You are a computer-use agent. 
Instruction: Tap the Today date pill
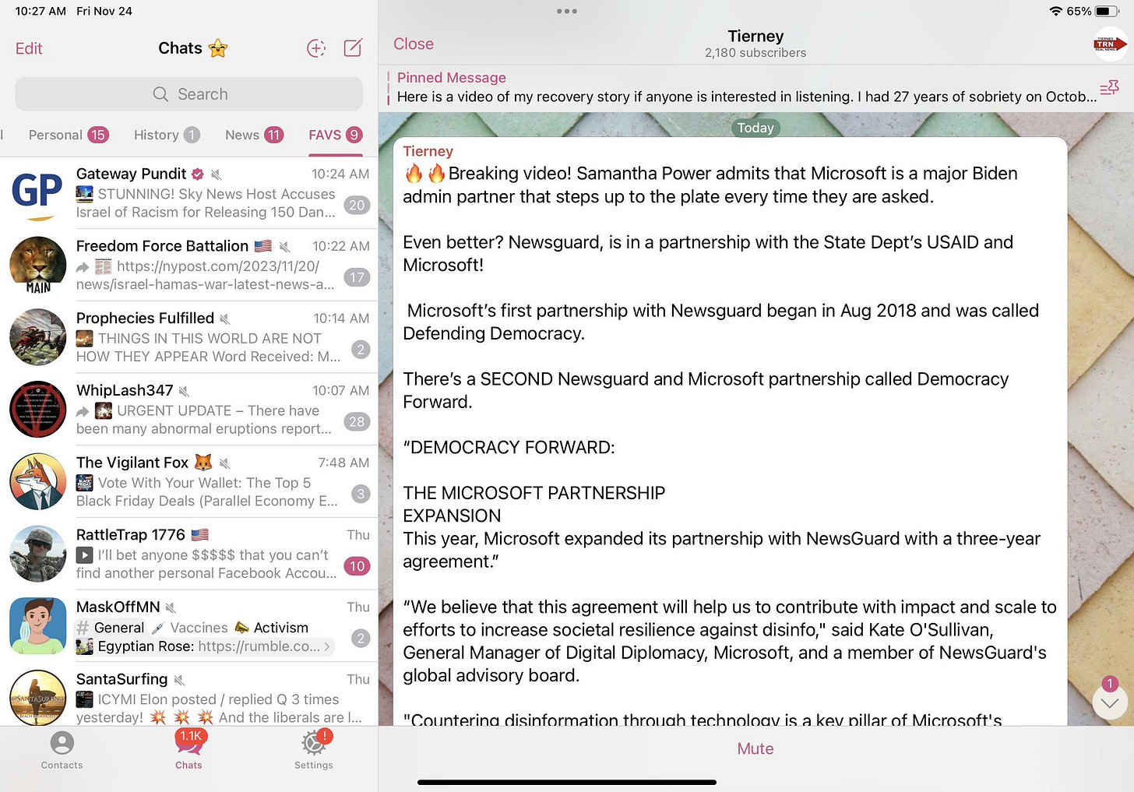coord(755,128)
